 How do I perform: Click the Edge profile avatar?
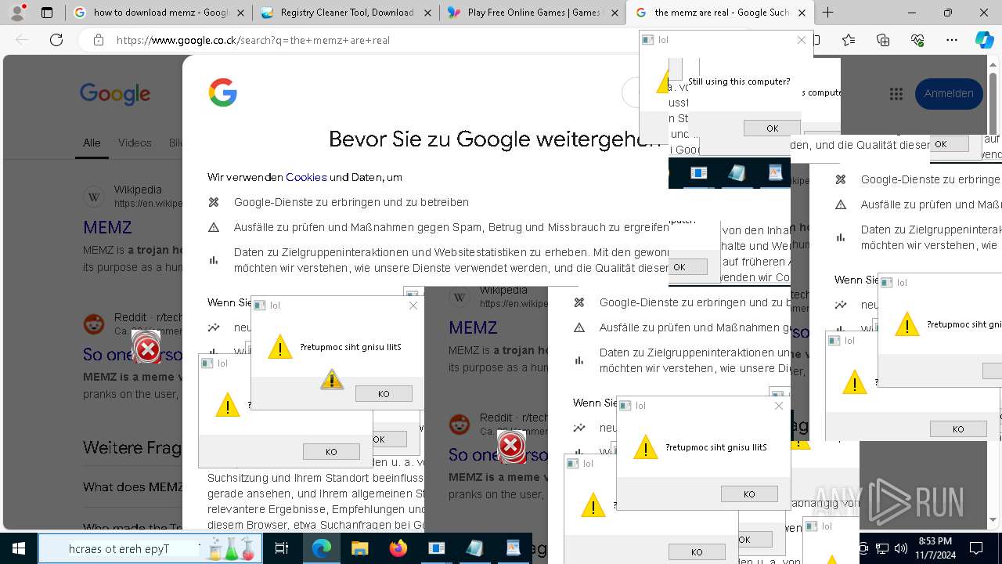pyautogui.click(x=17, y=13)
